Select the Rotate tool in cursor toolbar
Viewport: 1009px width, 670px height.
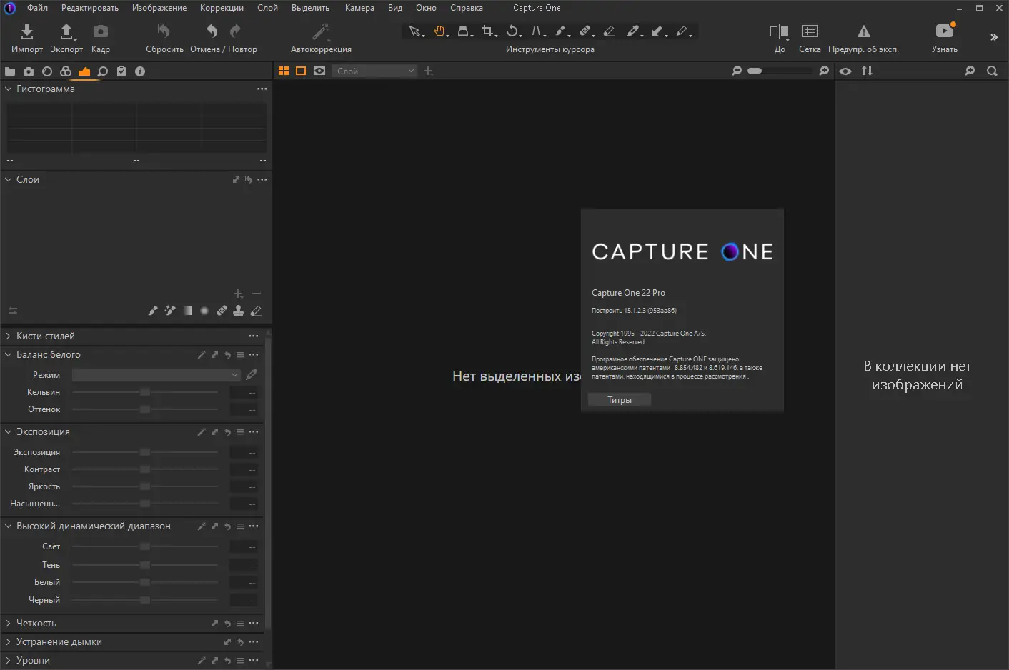pos(512,31)
